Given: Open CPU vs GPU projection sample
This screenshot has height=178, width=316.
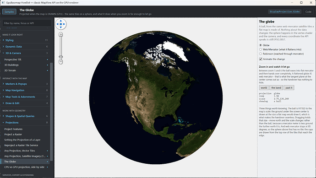Looking at the screenshot, I should click(25, 167).
